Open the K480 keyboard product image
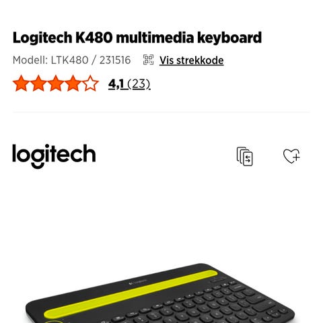 tap(159, 293)
